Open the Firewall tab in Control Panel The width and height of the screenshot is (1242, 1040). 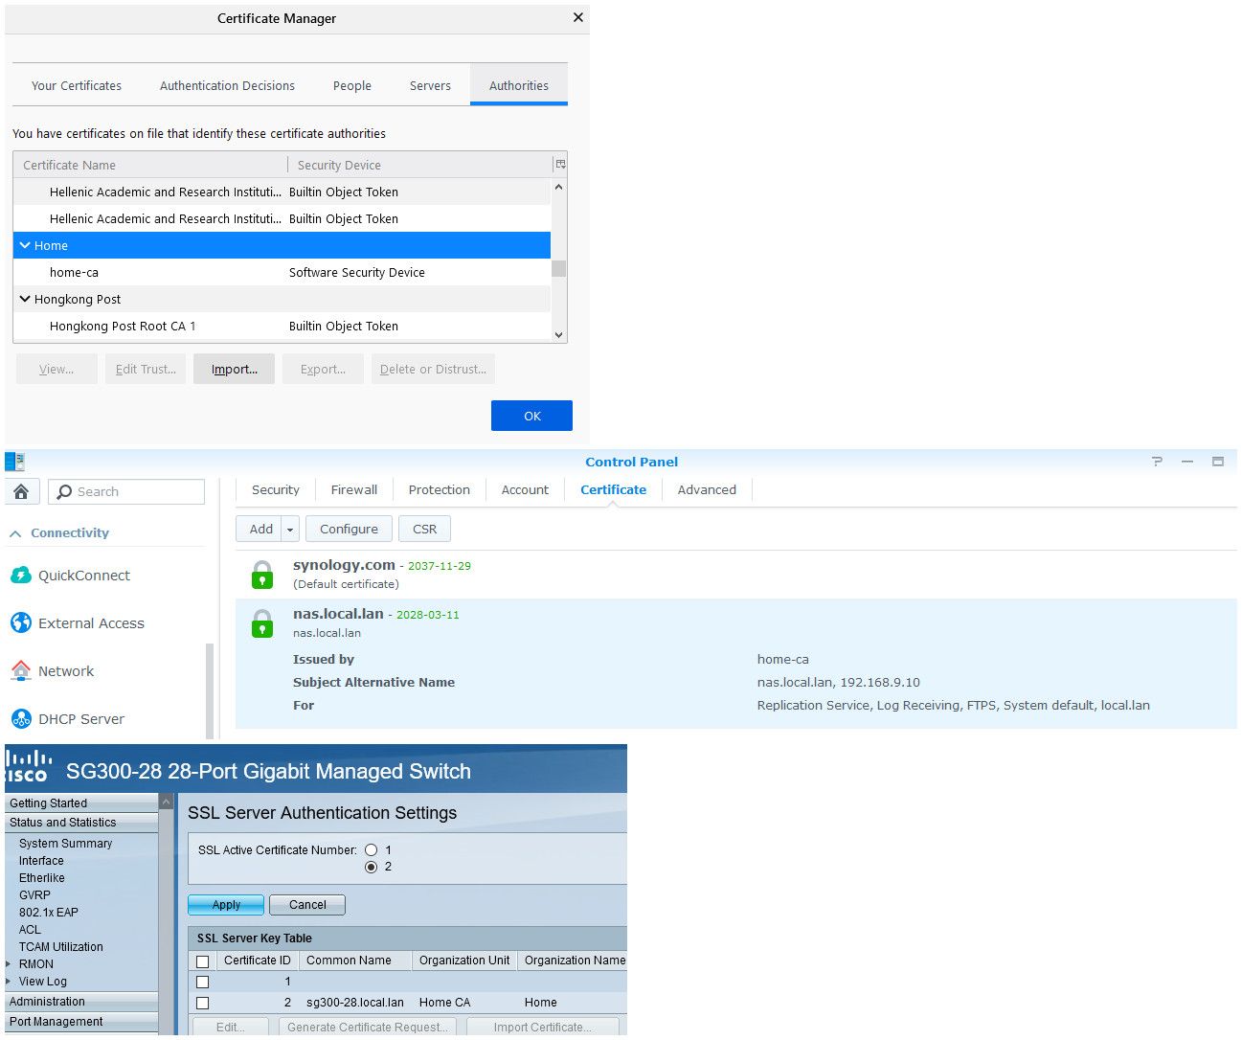354,489
